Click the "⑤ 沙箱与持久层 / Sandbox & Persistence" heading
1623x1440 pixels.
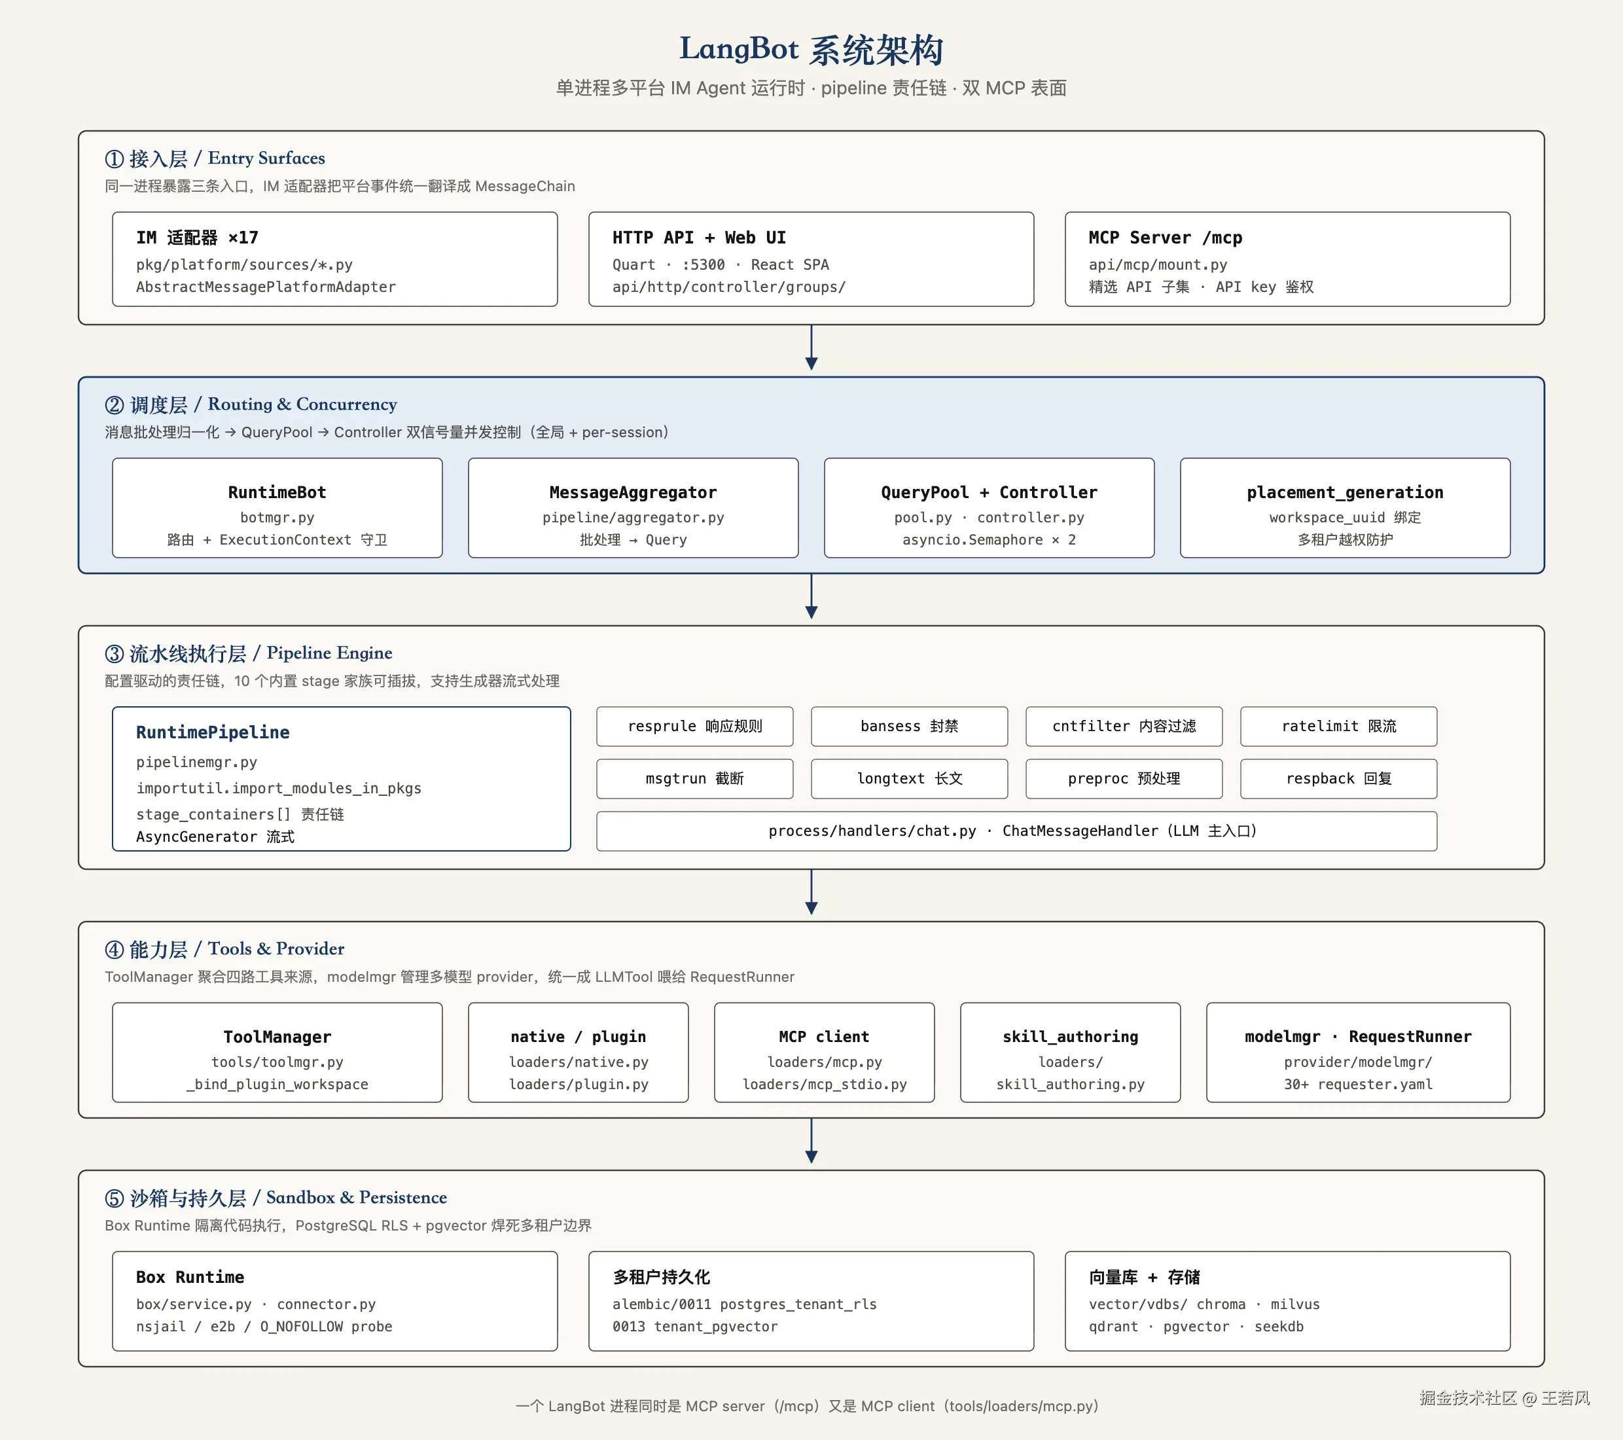(276, 1198)
